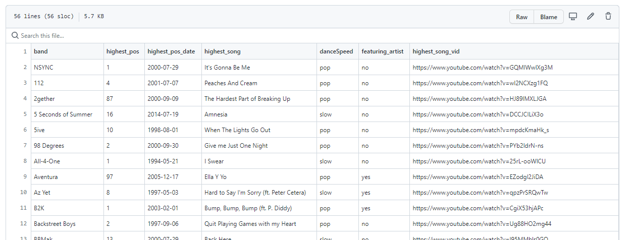Viewport: 633px width, 240px height.
Task: Select line number 2
Action: tap(25, 68)
